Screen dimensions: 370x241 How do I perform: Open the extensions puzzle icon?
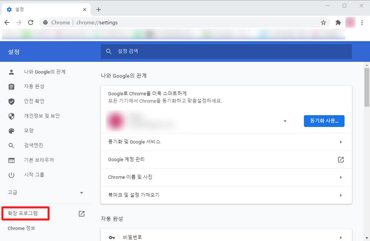click(x=338, y=22)
